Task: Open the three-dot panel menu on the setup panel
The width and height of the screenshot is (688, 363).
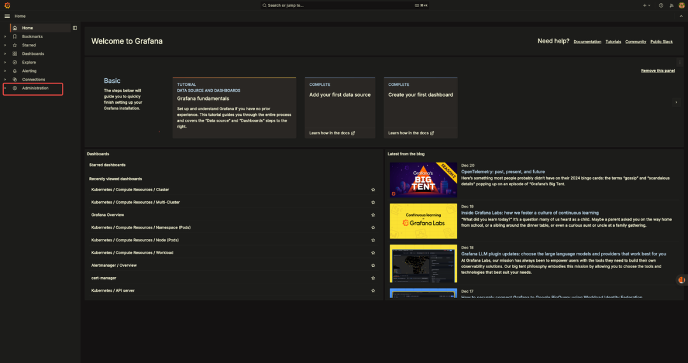Action: (680, 62)
